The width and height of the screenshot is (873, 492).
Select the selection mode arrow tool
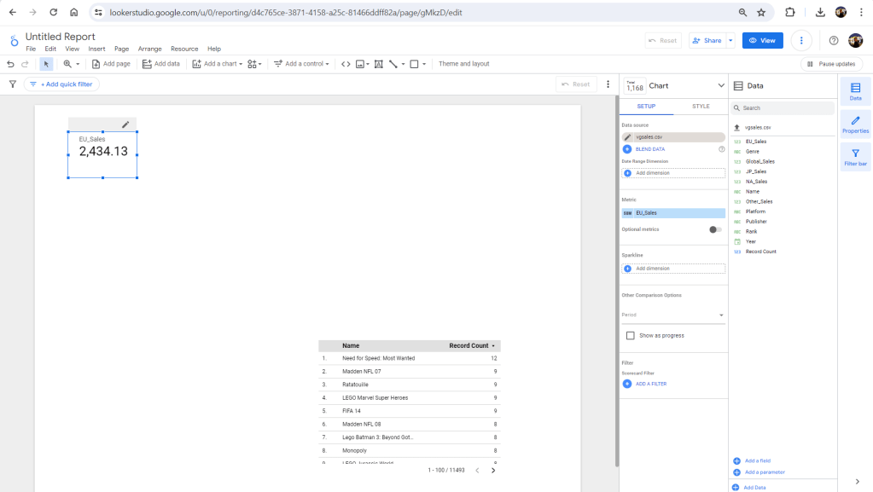point(46,64)
